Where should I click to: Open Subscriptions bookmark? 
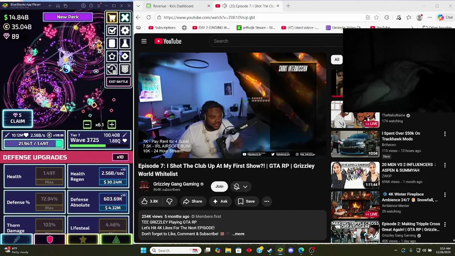(x=162, y=27)
